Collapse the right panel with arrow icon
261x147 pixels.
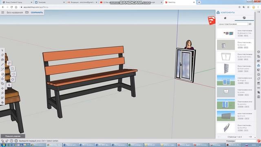[x=259, y=12]
